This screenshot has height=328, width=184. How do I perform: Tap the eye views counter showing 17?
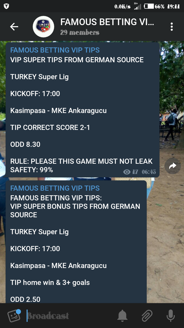[x=131, y=172]
